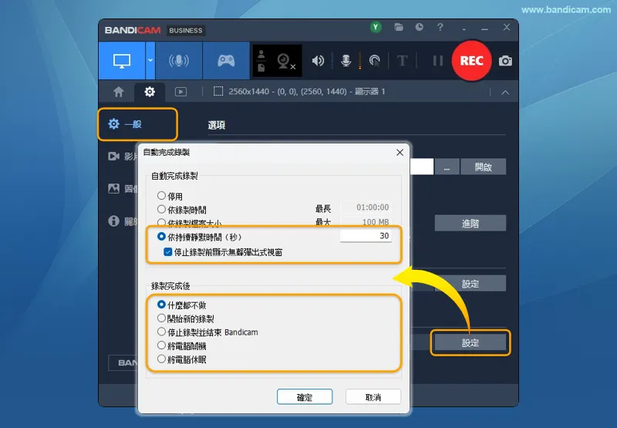Open the output folder icon in title bar

[399, 27]
